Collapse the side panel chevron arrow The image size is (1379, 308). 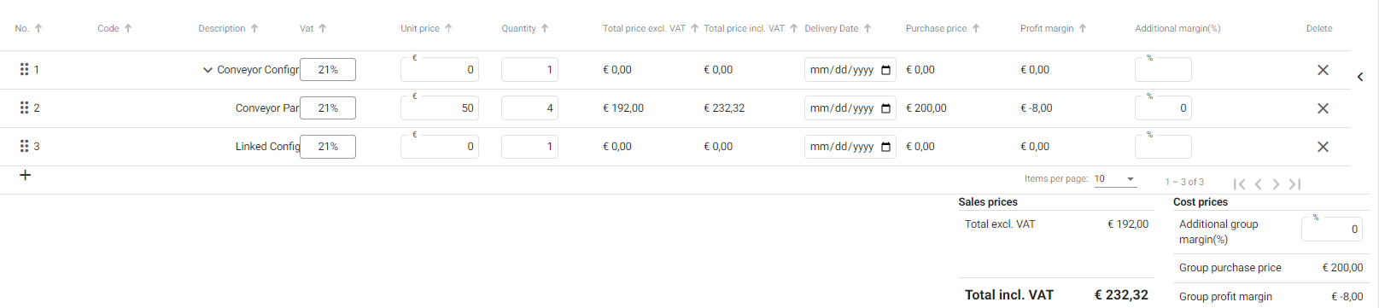1360,77
